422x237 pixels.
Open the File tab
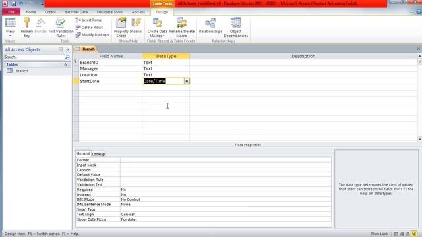(x=11, y=12)
